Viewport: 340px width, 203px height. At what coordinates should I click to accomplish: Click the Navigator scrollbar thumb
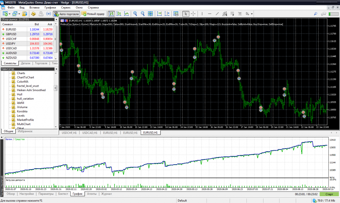pyautogui.click(x=56, y=88)
